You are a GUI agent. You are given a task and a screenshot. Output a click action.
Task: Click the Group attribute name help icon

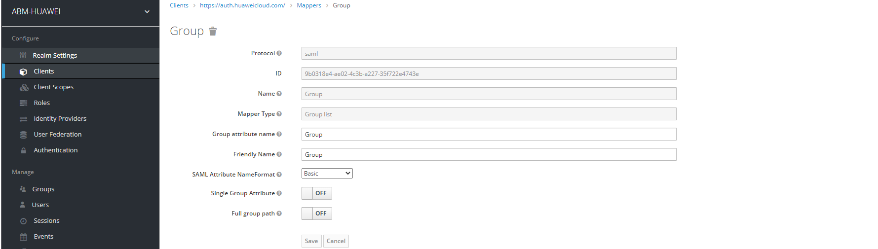(x=279, y=134)
